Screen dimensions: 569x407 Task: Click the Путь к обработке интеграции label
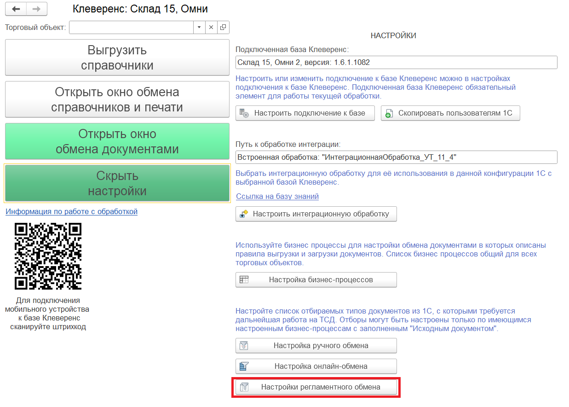[x=288, y=144]
